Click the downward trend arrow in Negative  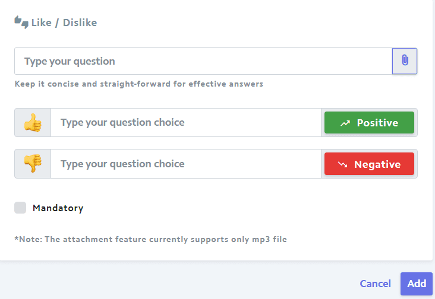[343, 164]
